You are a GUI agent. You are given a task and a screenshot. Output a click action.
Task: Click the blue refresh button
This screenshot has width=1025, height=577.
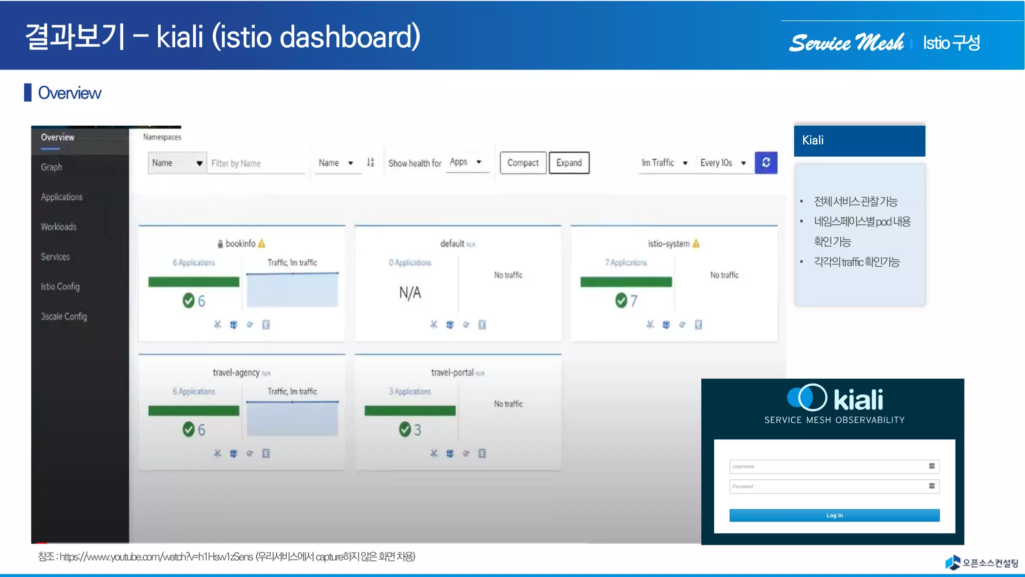click(x=766, y=163)
